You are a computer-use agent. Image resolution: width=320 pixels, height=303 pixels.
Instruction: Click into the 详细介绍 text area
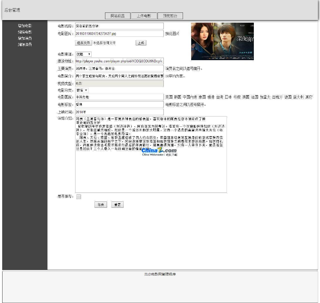click(x=151, y=171)
